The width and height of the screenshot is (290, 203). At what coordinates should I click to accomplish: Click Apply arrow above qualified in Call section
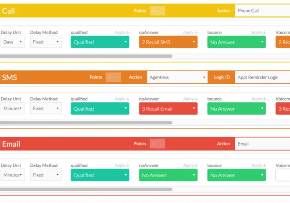(x=122, y=32)
